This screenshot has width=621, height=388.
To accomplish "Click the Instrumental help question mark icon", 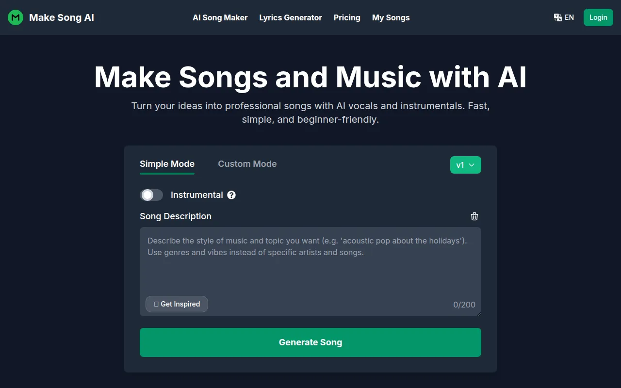I will (231, 195).
